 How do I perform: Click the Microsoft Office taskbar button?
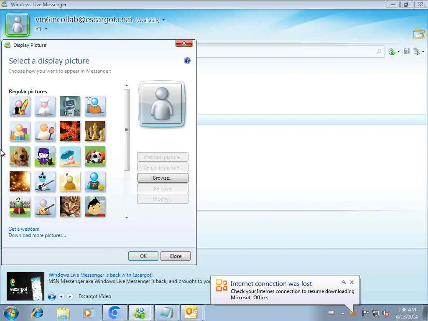(x=191, y=313)
